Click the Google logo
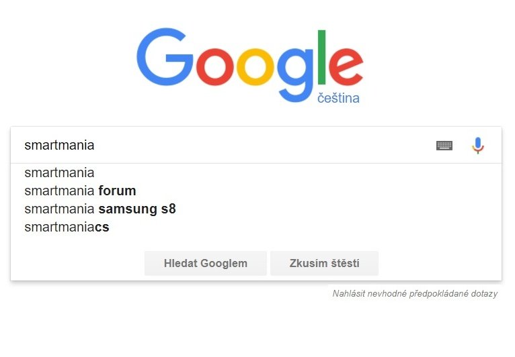Image resolution: width=515 pixels, height=357 pixels. (249, 65)
